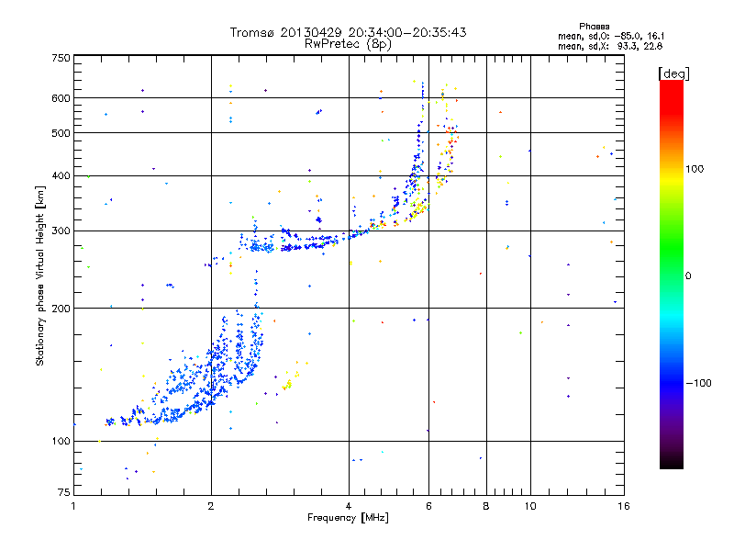Click the x-axis tick label 8
Viewport: 734px width, 551px height.
point(486,506)
